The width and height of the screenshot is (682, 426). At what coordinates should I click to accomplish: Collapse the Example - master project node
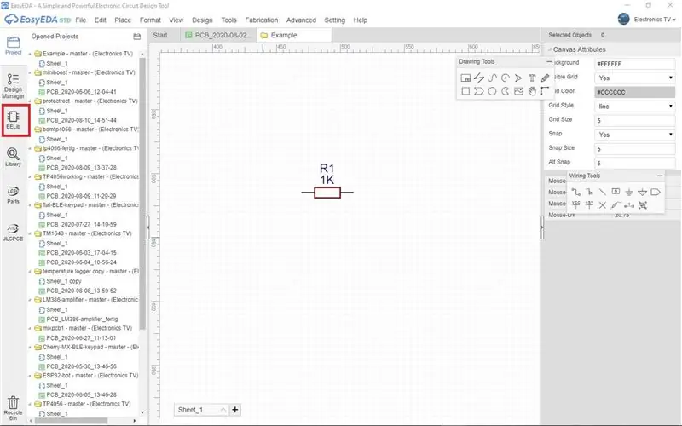[30, 54]
